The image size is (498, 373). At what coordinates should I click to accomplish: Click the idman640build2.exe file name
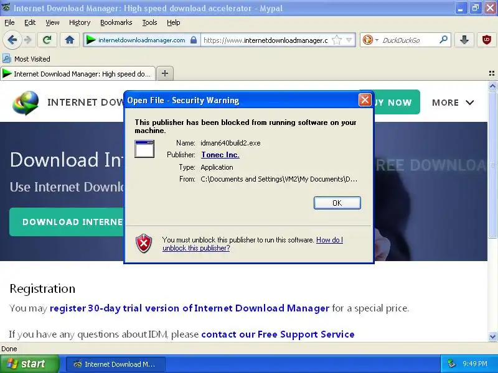tap(230, 143)
